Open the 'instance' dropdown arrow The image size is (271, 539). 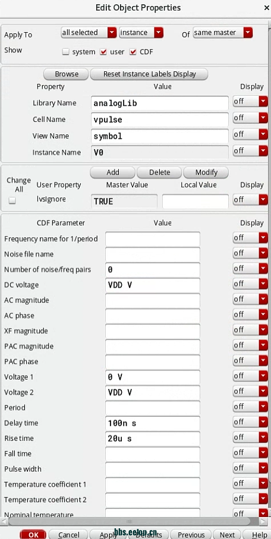(x=158, y=33)
